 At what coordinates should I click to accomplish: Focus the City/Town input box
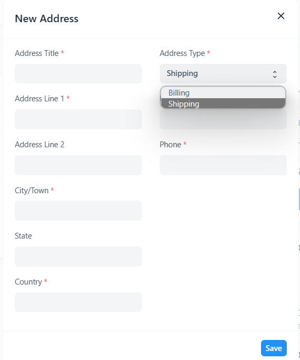pyautogui.click(x=78, y=211)
